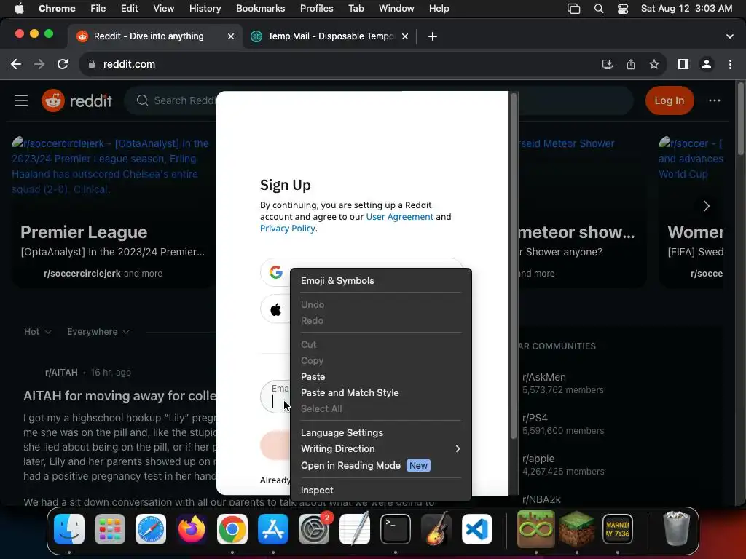Open the Chrome profile icon
This screenshot has height=559, width=746.
pyautogui.click(x=707, y=64)
